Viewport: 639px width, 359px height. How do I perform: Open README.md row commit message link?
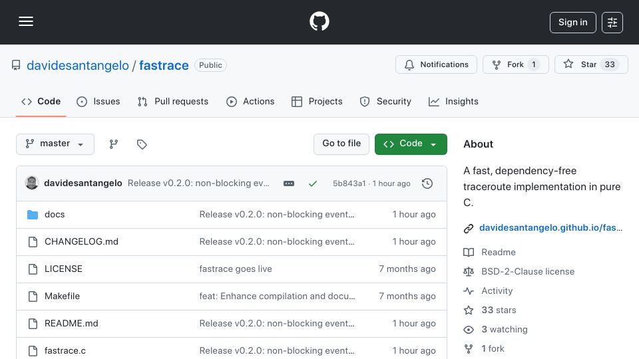(277, 324)
